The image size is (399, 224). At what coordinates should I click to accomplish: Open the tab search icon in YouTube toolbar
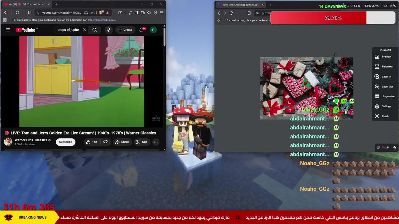(120, 13)
